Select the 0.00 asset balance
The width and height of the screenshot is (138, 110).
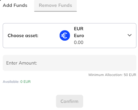[x=79, y=42]
